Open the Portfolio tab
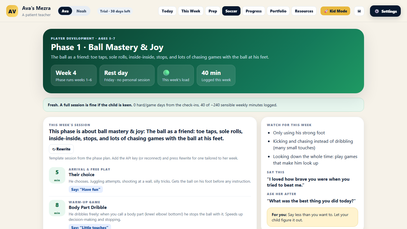The height and width of the screenshot is (229, 407). pyautogui.click(x=278, y=11)
